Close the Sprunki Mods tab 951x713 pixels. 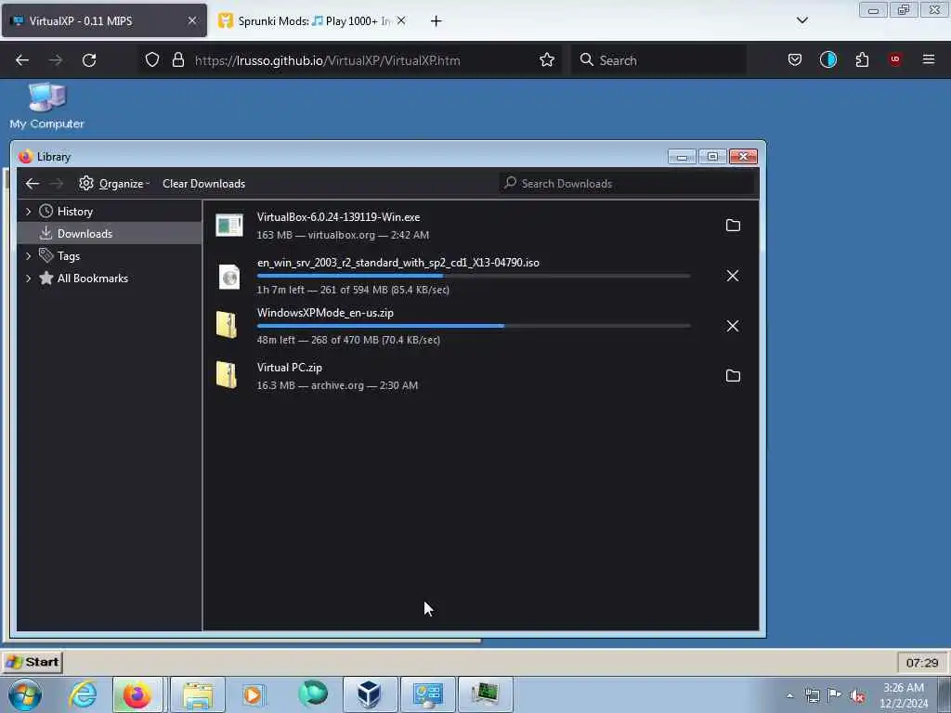401,21
